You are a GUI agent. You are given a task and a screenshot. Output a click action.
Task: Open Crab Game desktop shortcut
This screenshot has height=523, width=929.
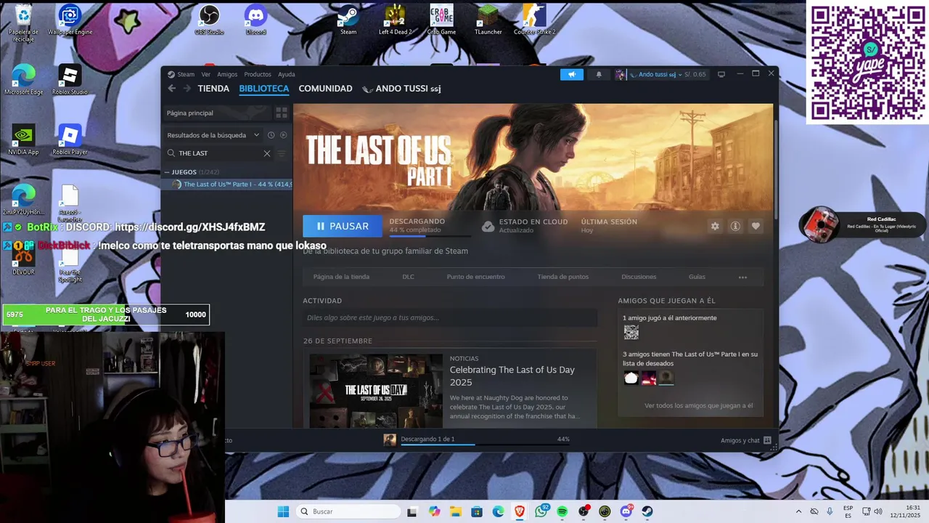pyautogui.click(x=441, y=20)
